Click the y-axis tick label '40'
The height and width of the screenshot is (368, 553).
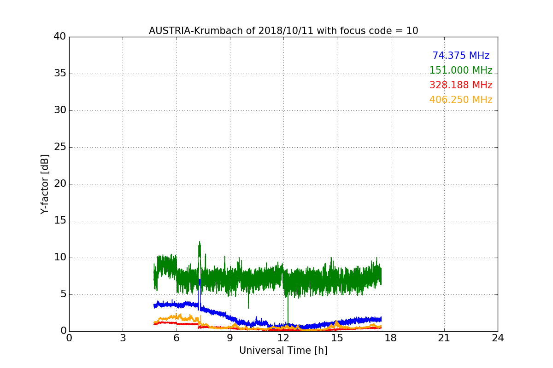tap(60, 37)
